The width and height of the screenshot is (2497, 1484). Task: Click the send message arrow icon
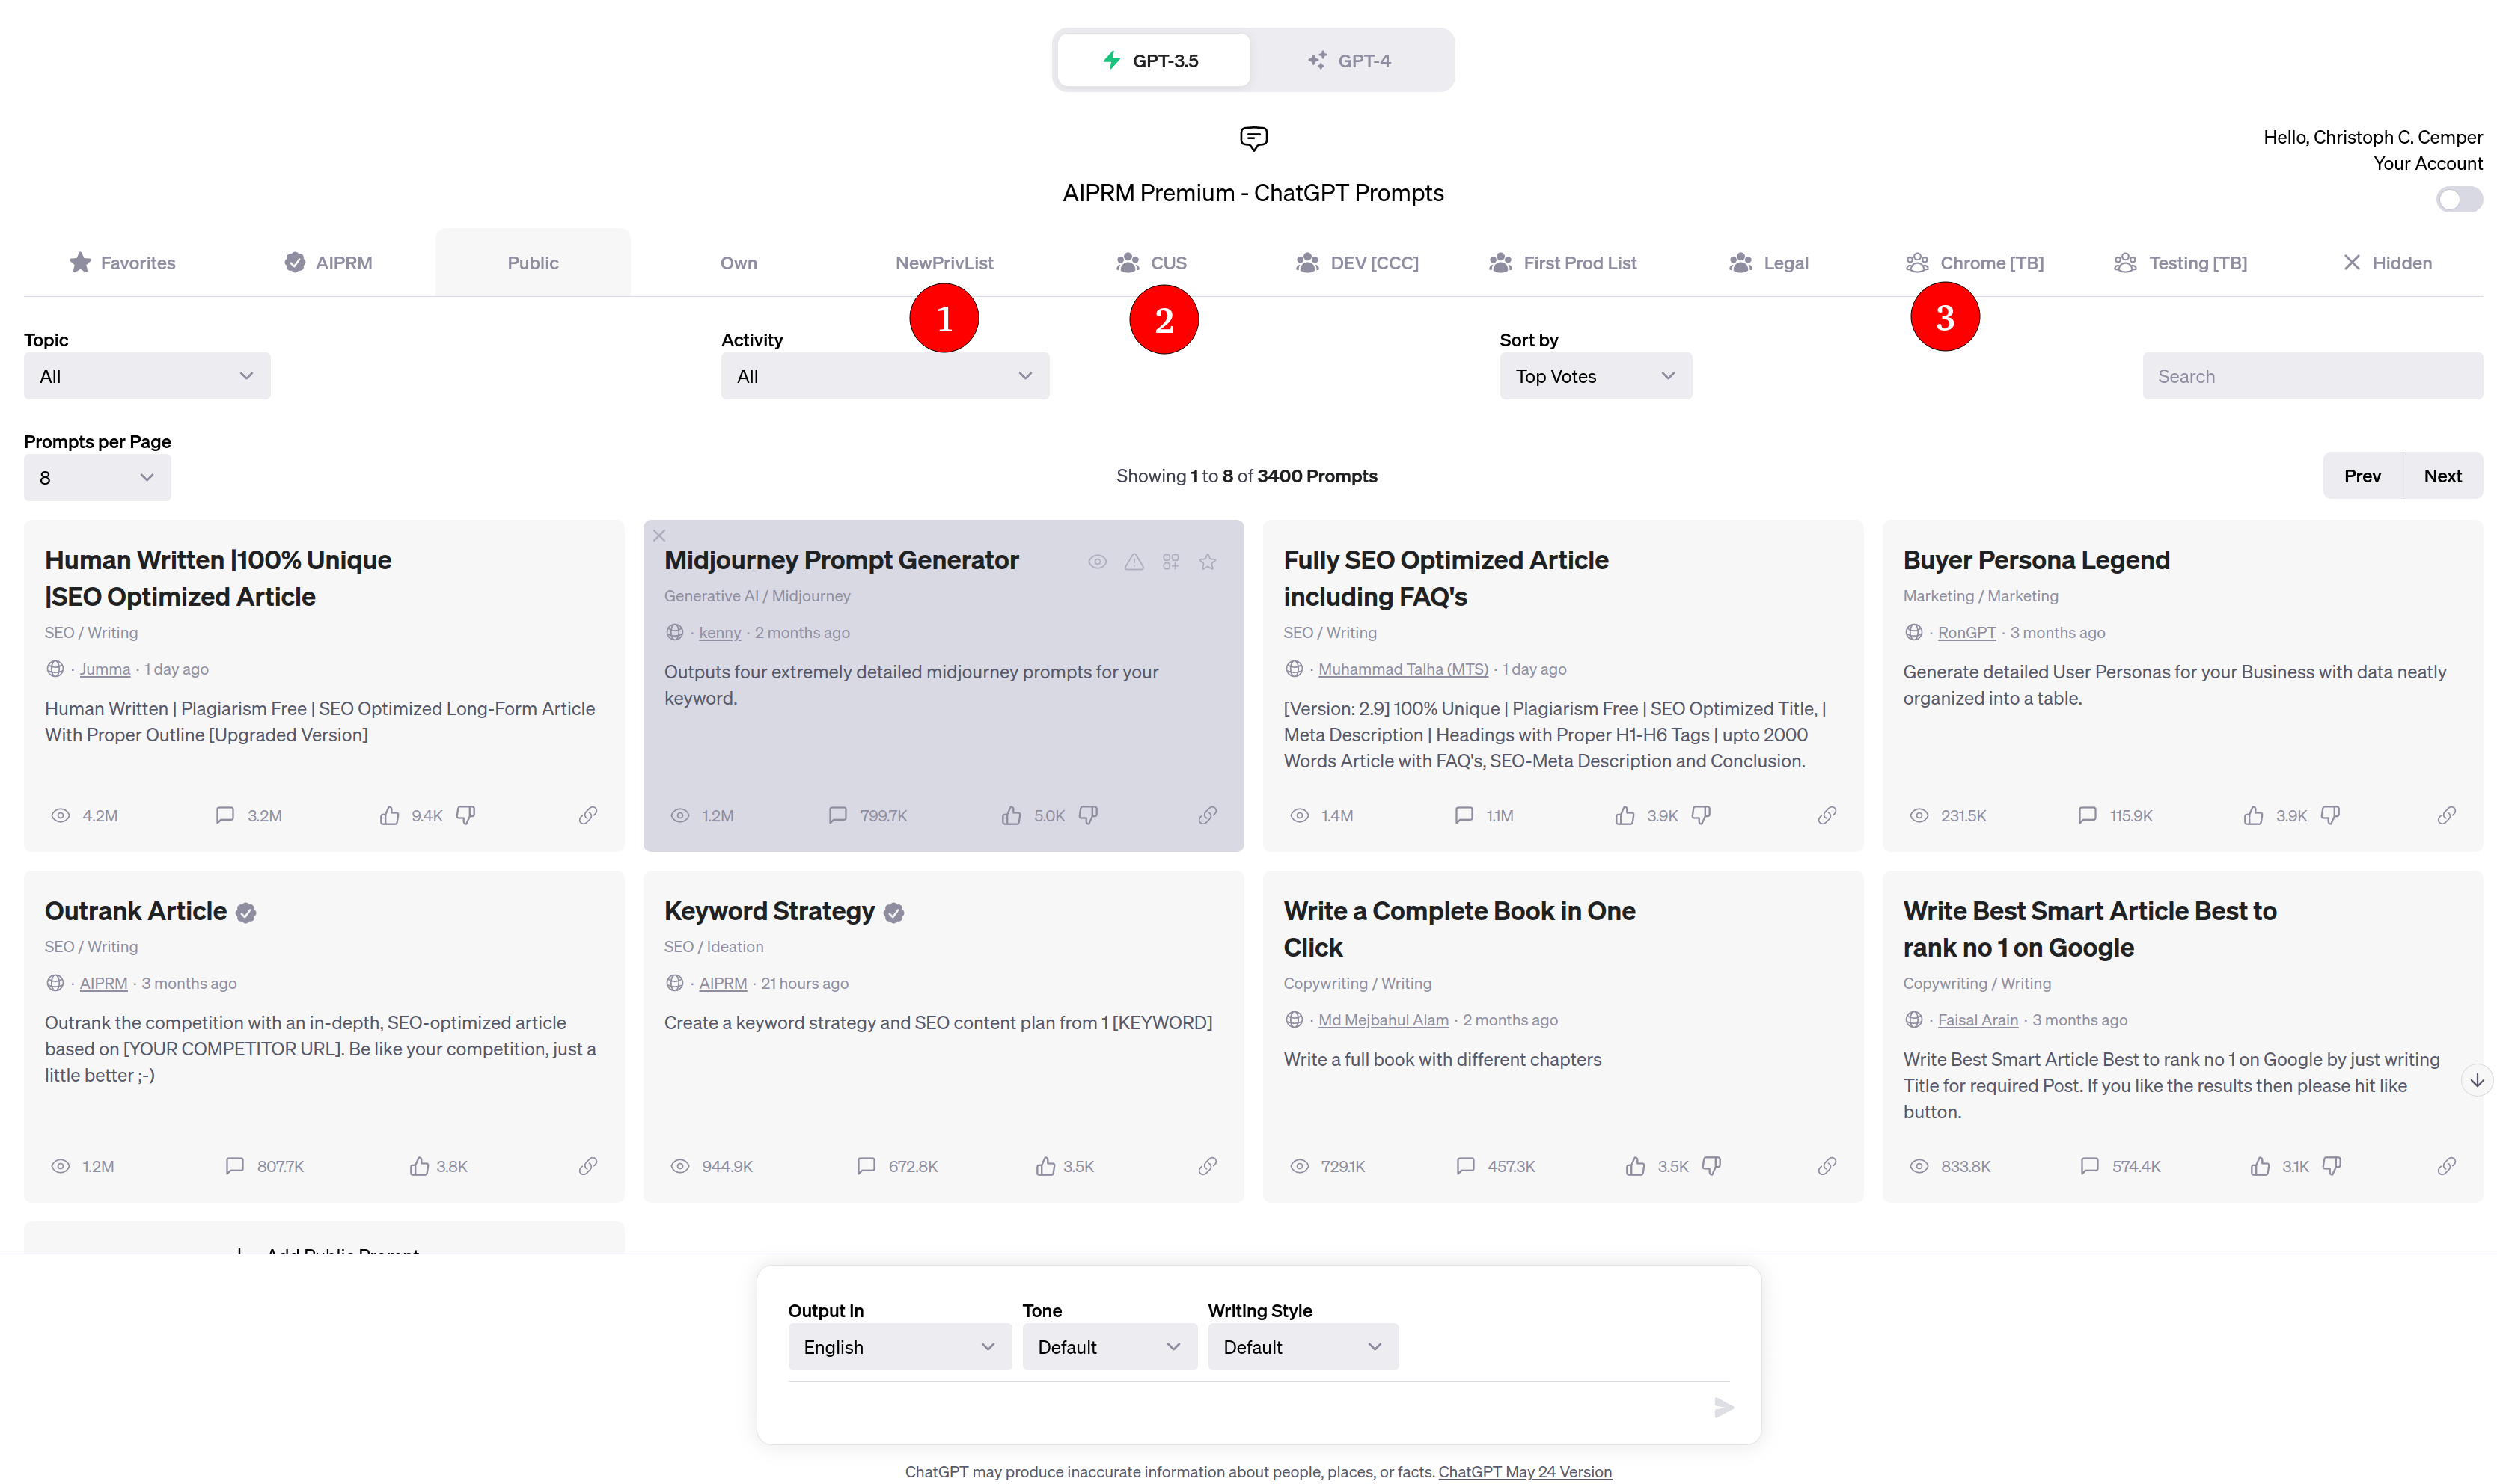pyautogui.click(x=1723, y=1408)
